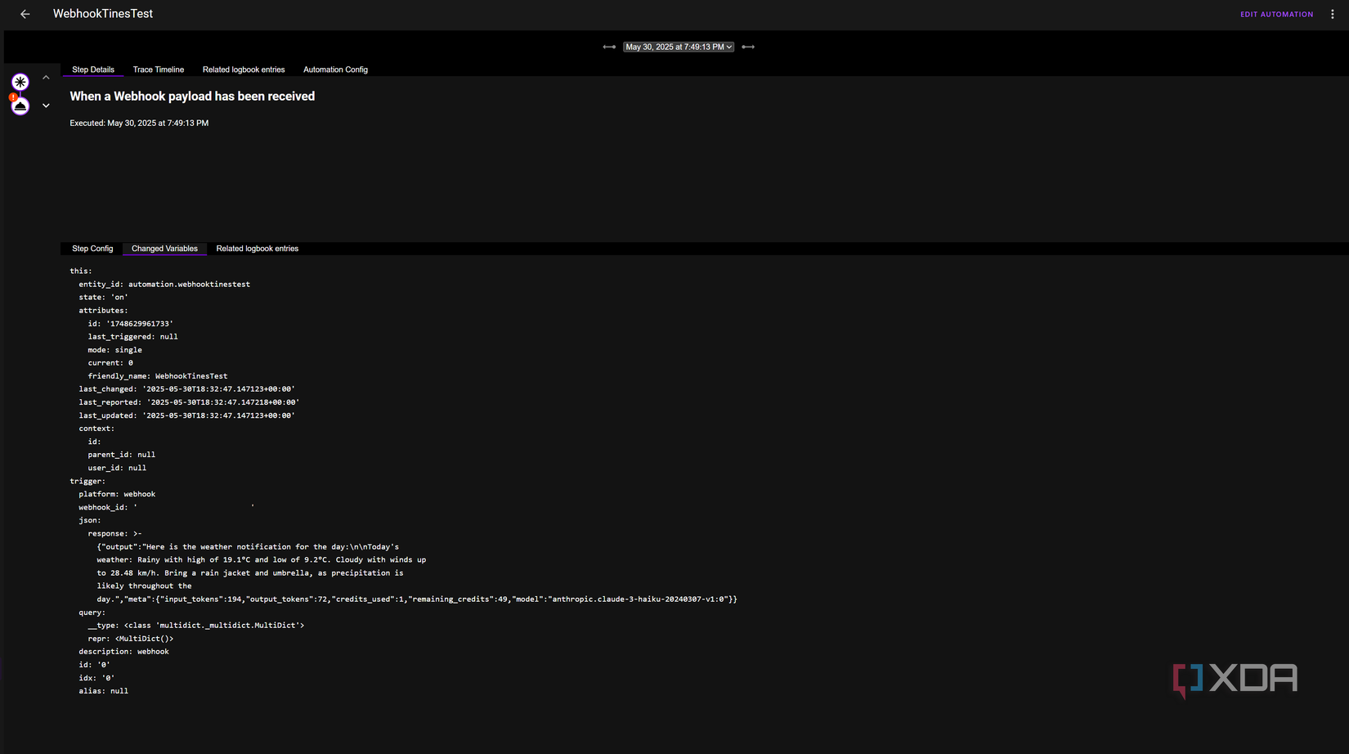Move to previous step with up chevron
The image size is (1349, 754).
(x=46, y=78)
